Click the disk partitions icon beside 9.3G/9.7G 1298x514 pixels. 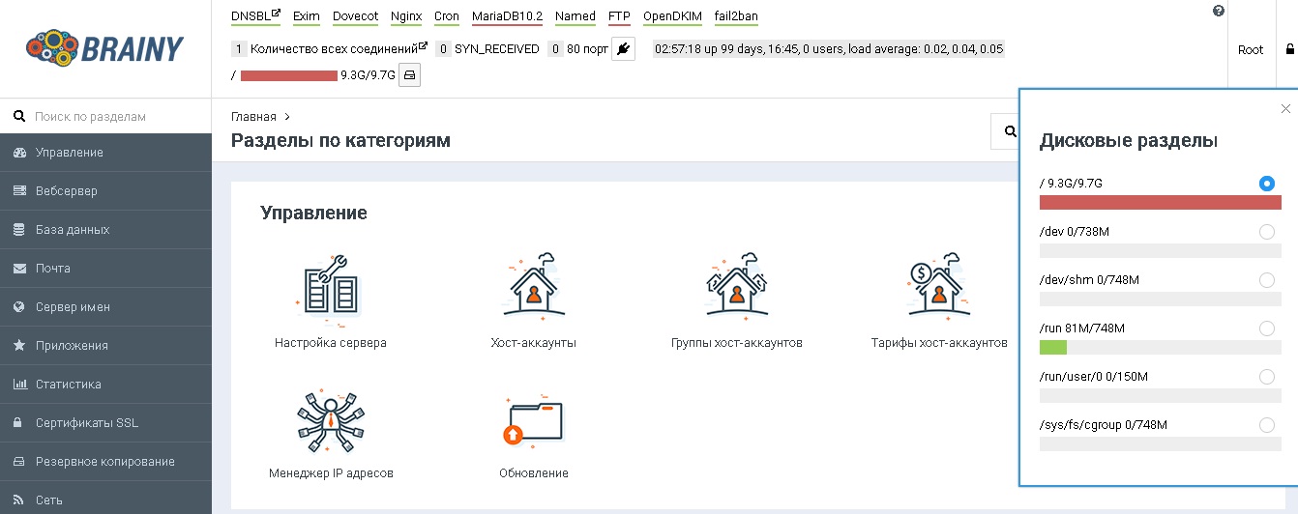[x=409, y=74]
